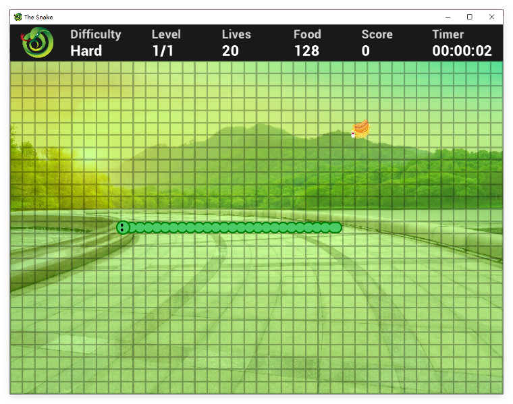Click the snake's head
Viewport: 513px width, 404px height.
(123, 227)
